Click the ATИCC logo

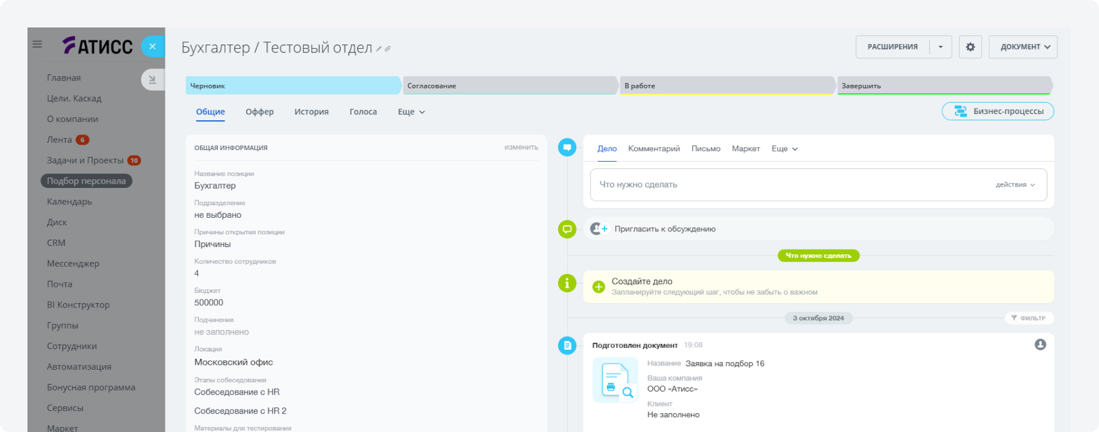coord(98,46)
